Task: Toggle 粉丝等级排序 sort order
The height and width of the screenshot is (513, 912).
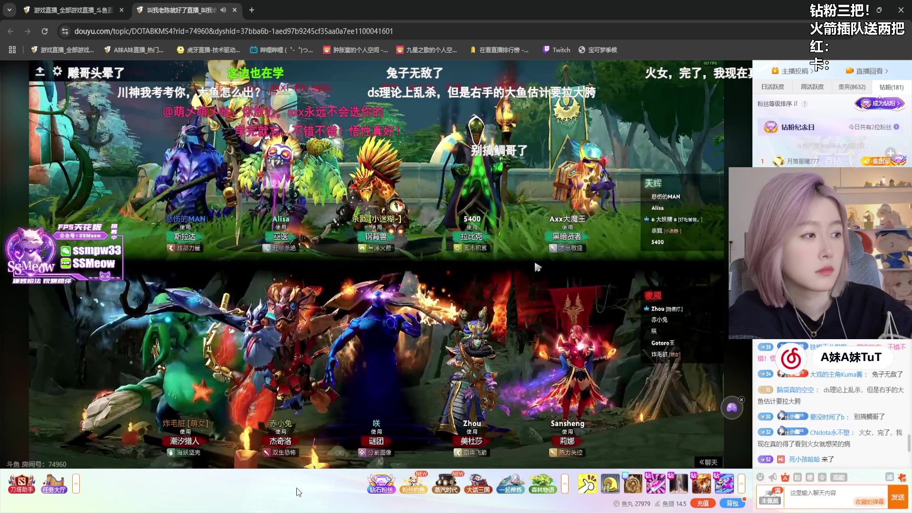Action: click(x=777, y=104)
